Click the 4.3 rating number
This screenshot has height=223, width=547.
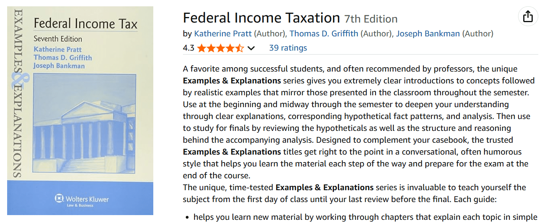click(189, 48)
